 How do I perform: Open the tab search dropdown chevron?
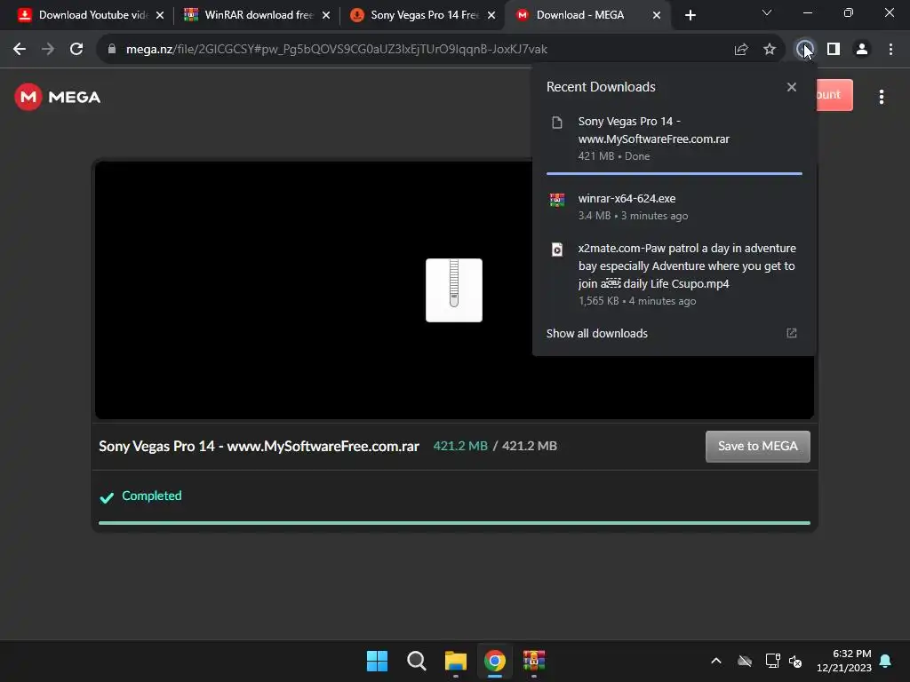point(767,12)
